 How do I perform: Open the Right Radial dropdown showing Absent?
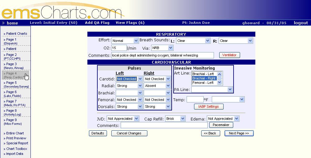(x=157, y=86)
